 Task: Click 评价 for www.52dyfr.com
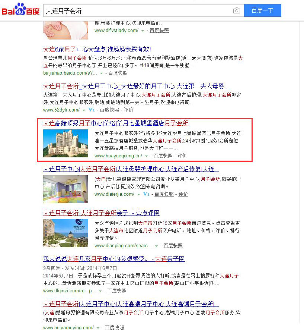pos(128,110)
